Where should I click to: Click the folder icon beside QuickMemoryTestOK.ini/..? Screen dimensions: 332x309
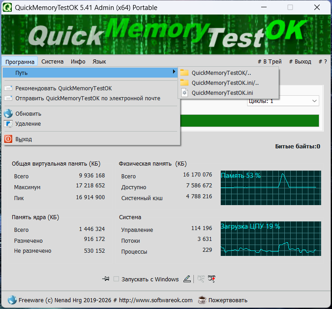coord(184,83)
